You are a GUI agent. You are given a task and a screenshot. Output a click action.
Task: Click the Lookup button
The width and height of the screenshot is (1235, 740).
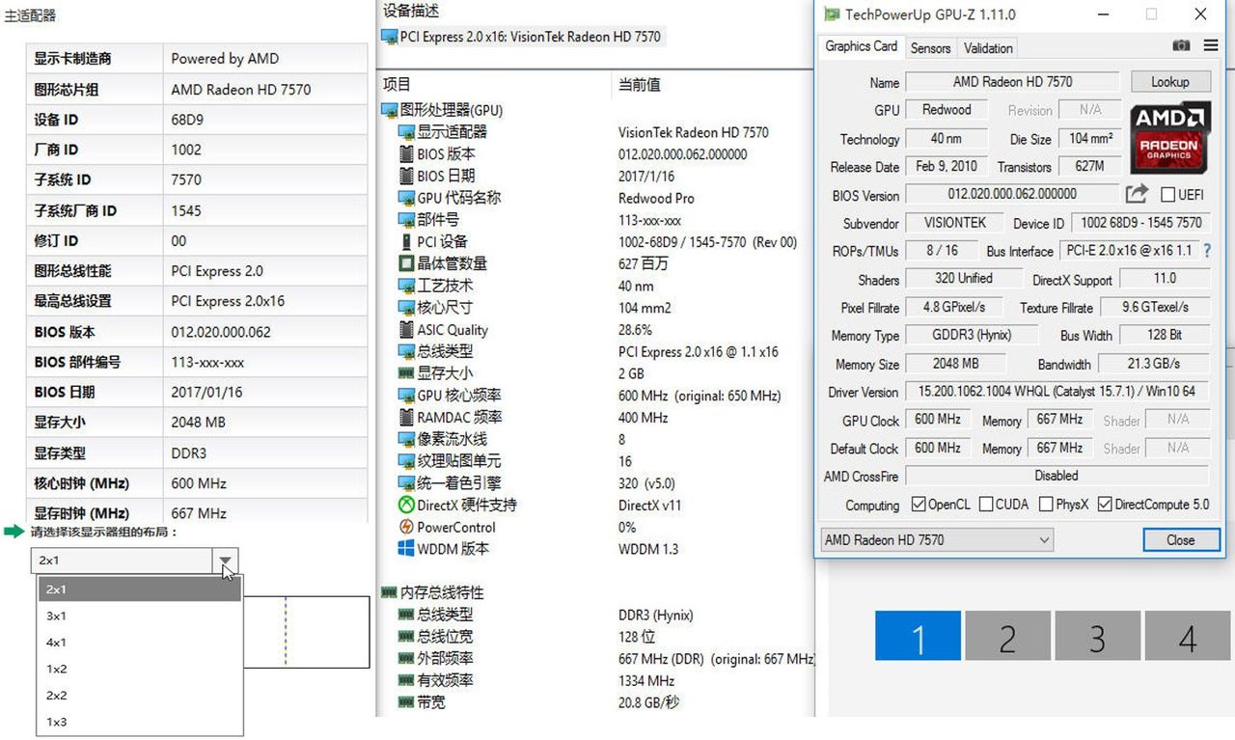pos(1169,82)
